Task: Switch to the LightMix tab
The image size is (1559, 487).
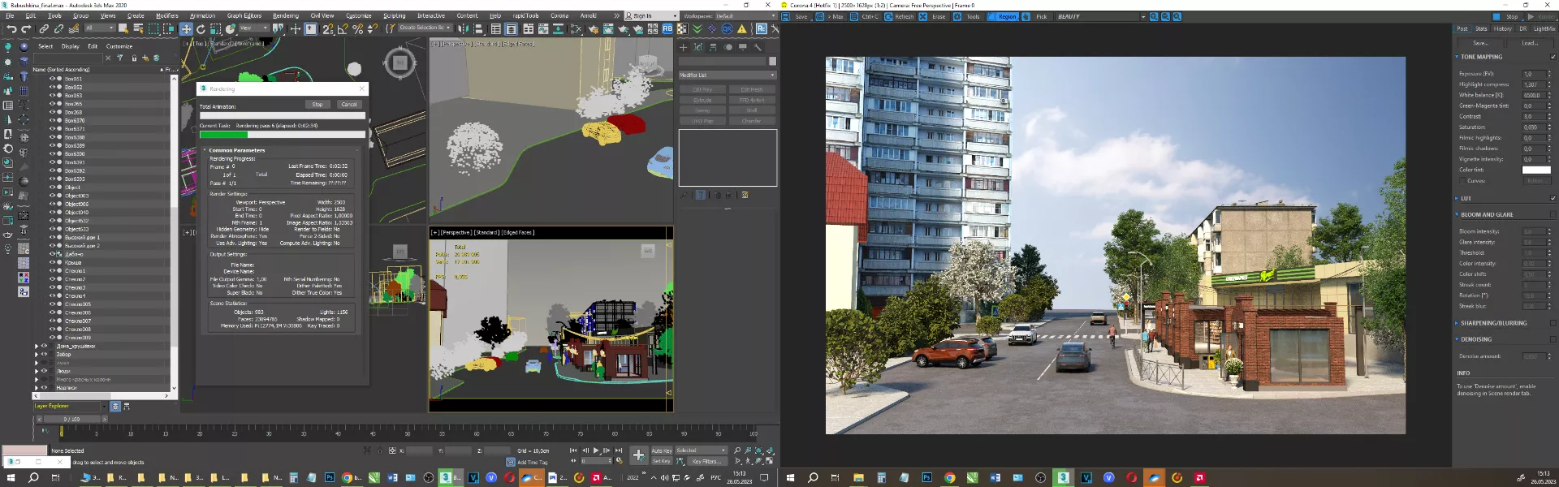Action: (x=1544, y=28)
